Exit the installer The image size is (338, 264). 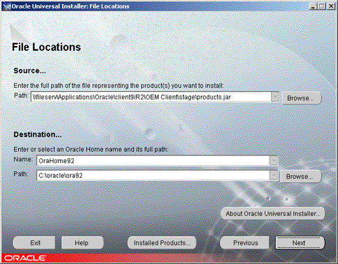[34, 243]
